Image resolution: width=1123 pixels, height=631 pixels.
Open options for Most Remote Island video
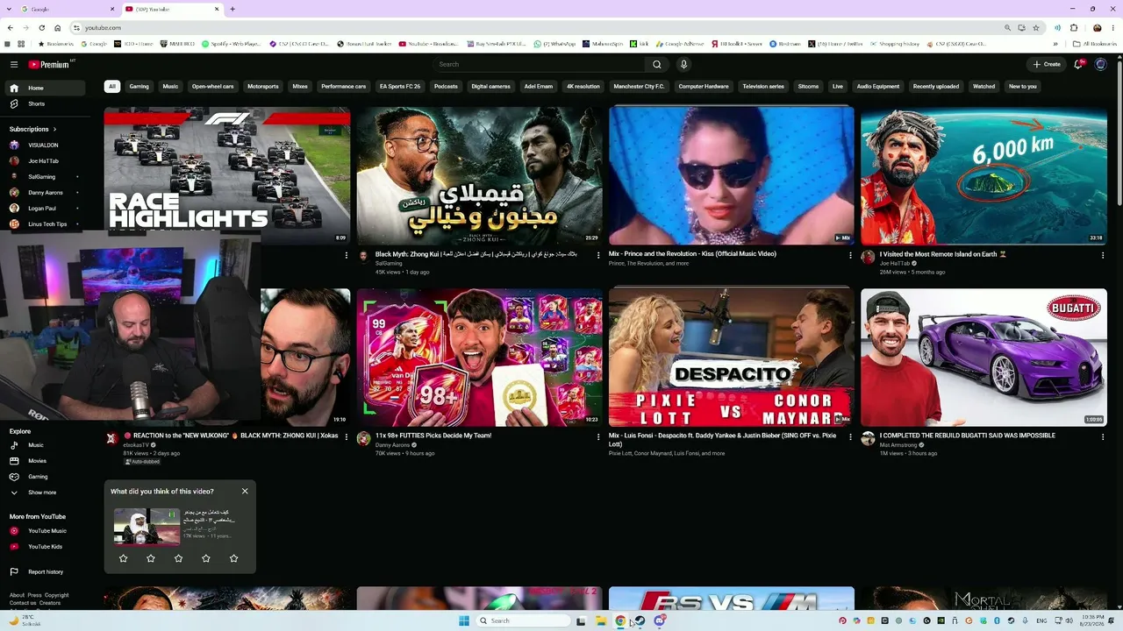(1103, 255)
